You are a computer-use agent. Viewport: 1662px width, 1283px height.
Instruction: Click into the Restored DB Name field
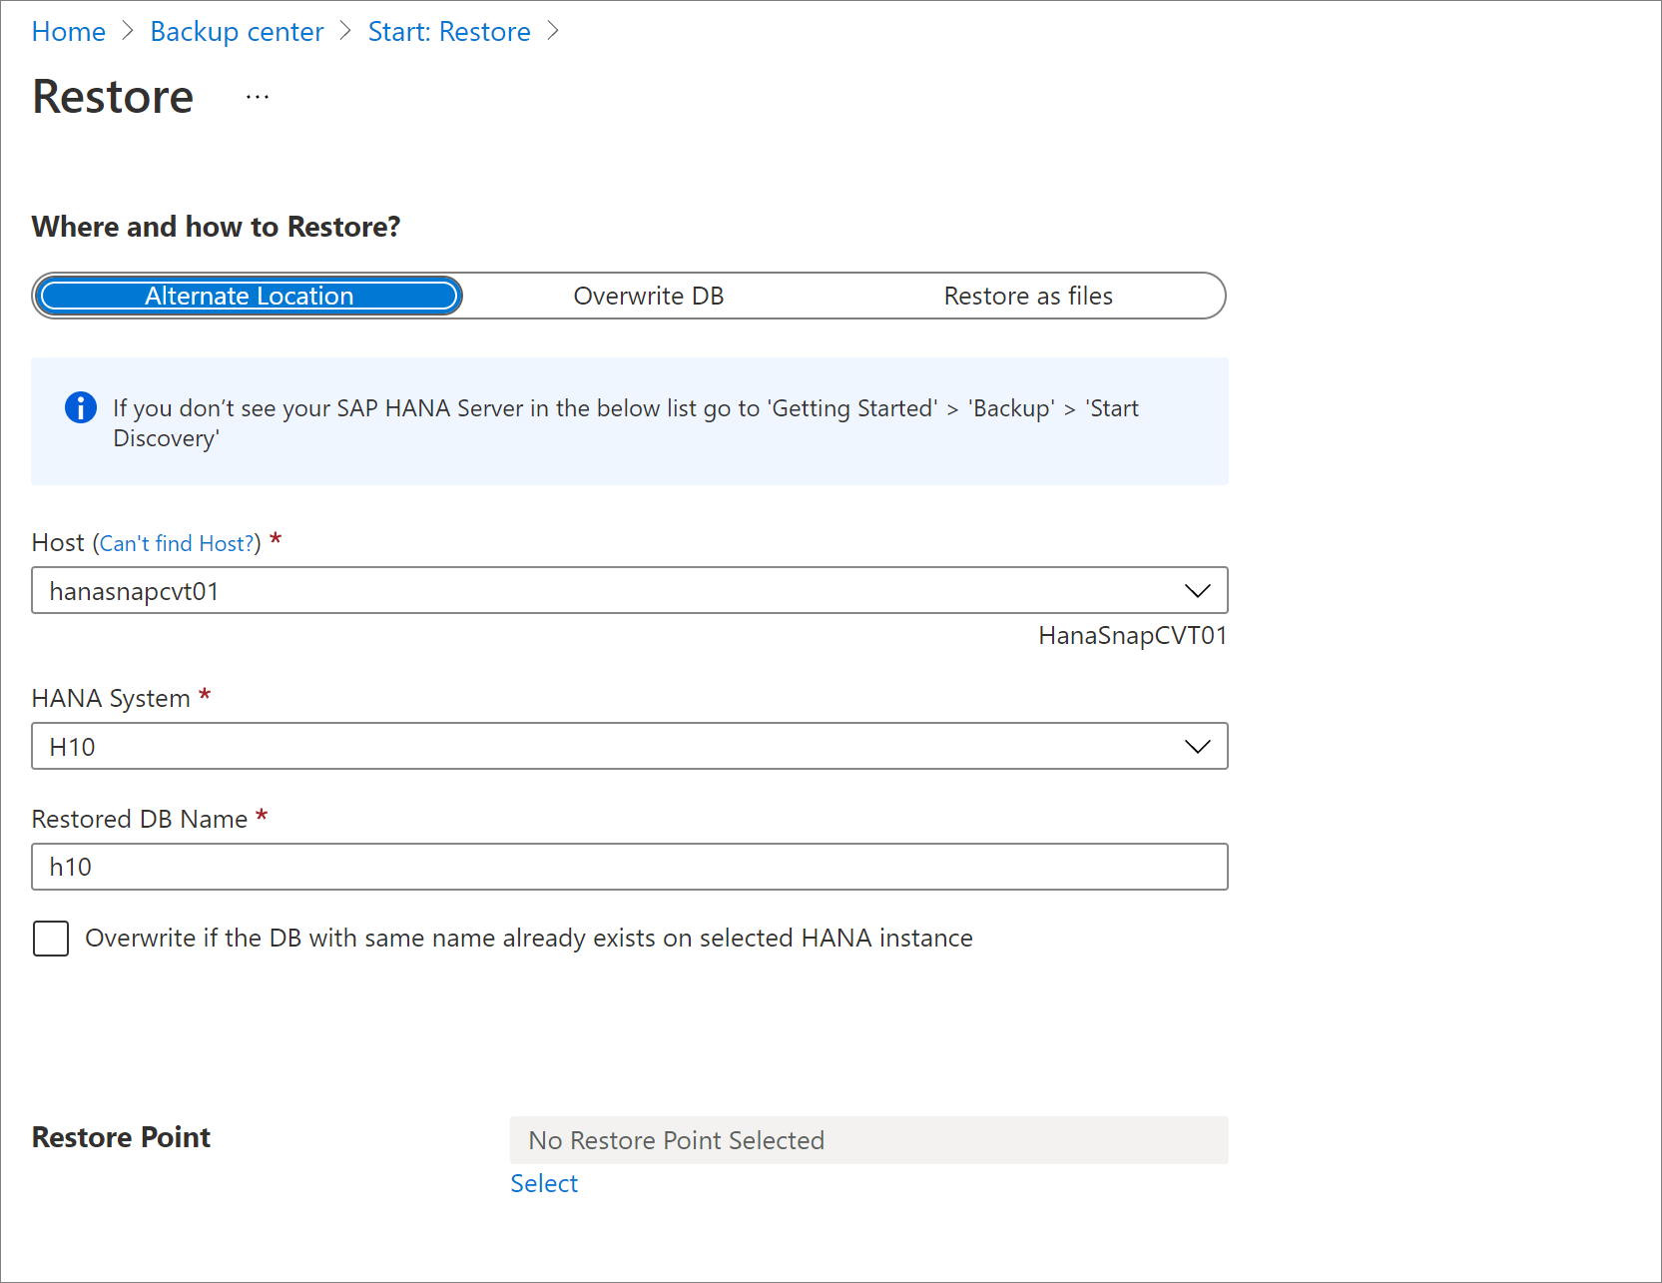(629, 867)
